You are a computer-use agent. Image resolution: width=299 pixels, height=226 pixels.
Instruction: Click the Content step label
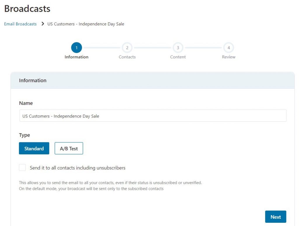pyautogui.click(x=178, y=57)
